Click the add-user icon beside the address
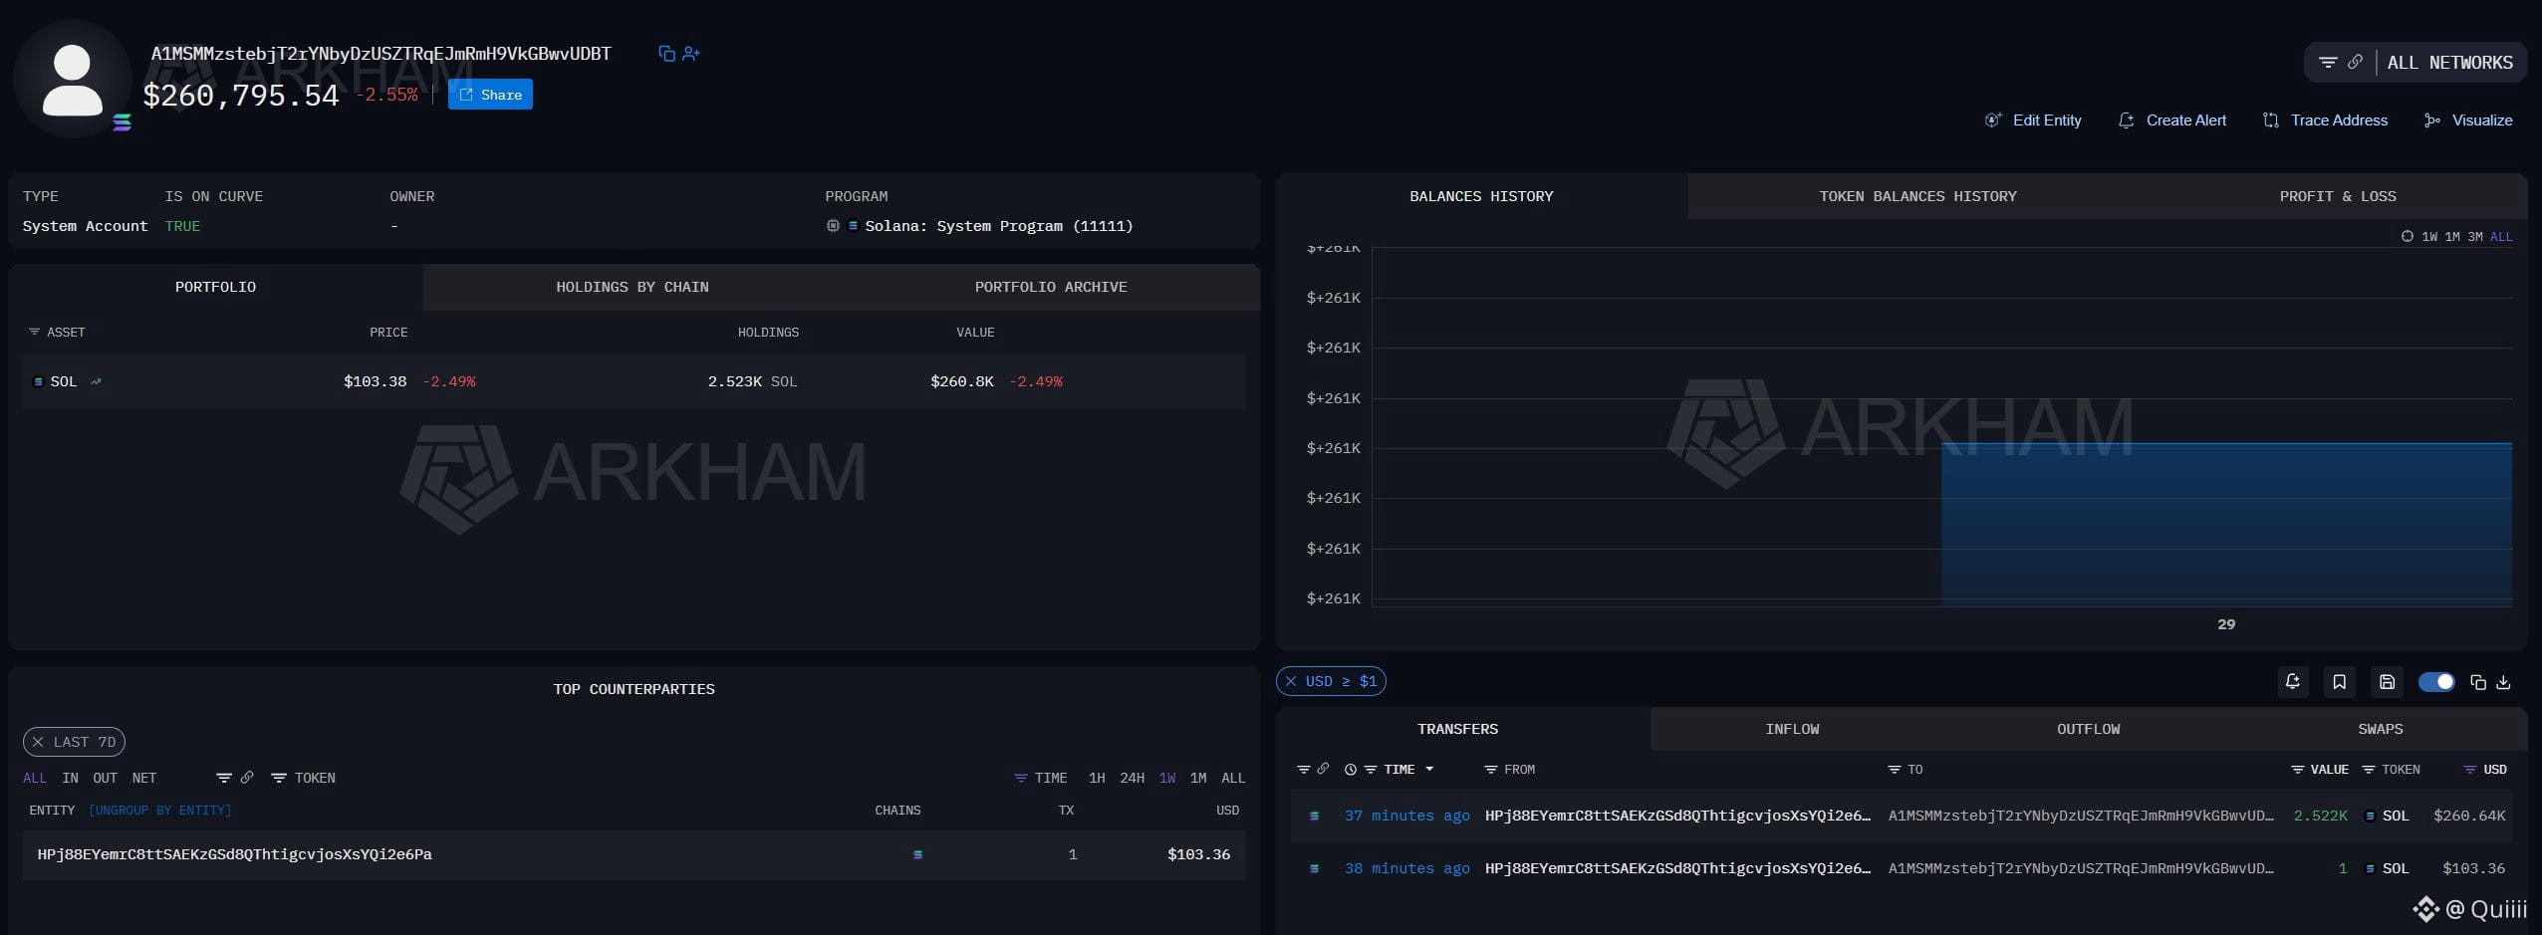The image size is (2542, 935). tap(691, 54)
